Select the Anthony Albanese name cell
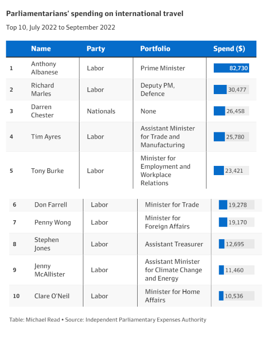Screen dimensions: 269x340 pyautogui.click(x=45, y=68)
